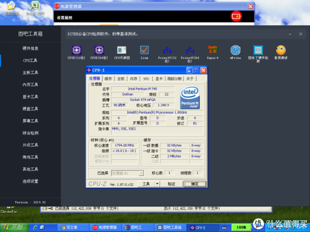Open 我的文档 desktop icon
This screenshot has width=310, height=232.
tap(12, 8)
